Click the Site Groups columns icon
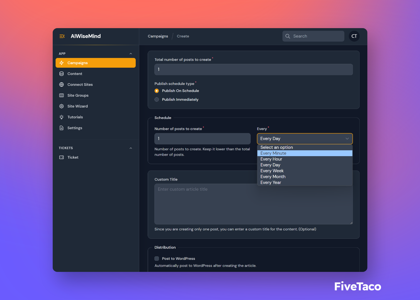 coord(62,96)
